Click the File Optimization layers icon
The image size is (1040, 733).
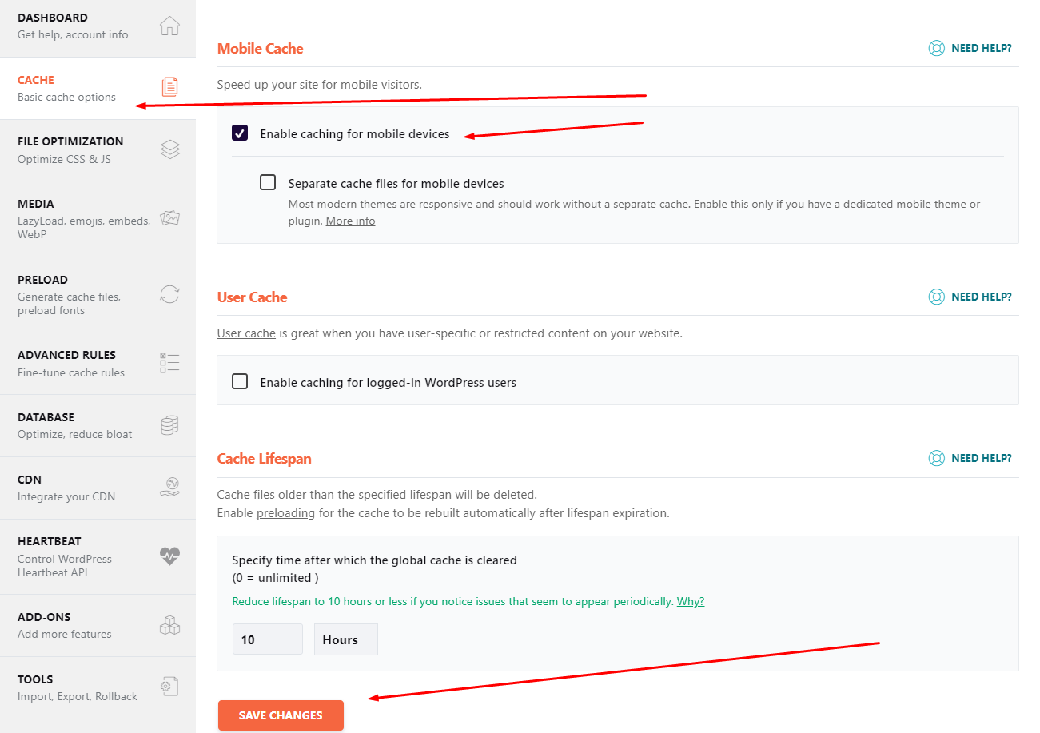click(x=169, y=149)
